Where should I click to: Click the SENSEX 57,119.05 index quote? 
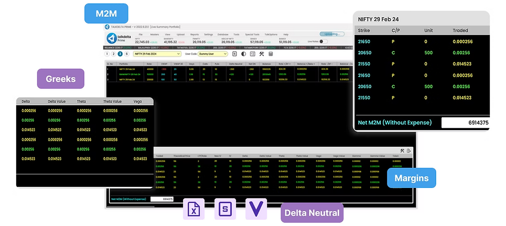click(x=261, y=41)
